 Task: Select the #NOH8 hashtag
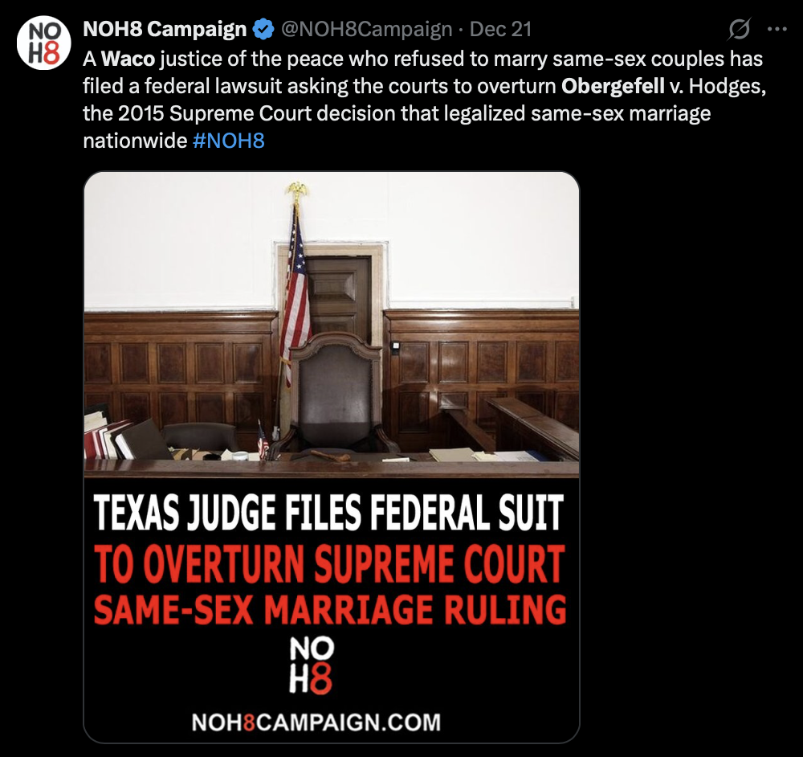[228, 141]
